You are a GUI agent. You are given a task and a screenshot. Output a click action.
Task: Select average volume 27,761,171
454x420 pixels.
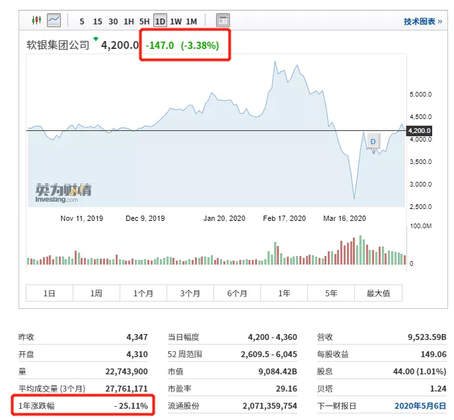coord(126,388)
